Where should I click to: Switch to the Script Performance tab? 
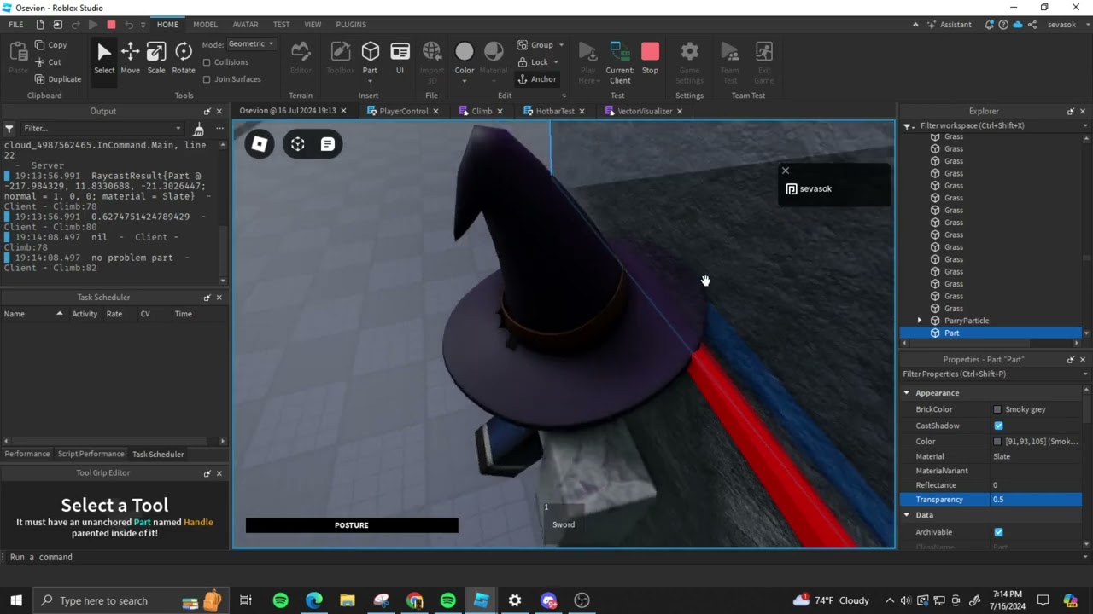coord(91,455)
